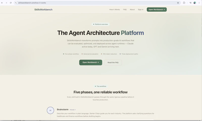Click the Read the FAQ button
The height and width of the screenshot is (121, 202).
[x=113, y=63]
